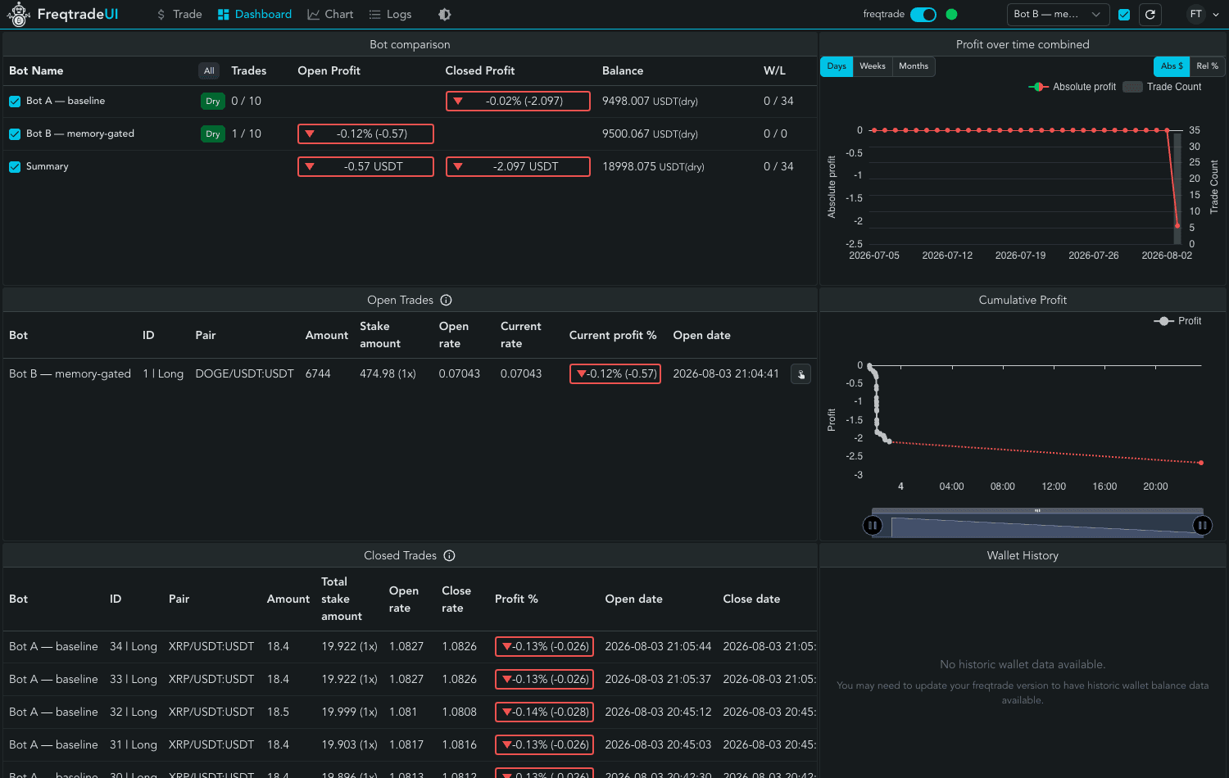Select closed trade ID 31 row
The width and height of the screenshot is (1229, 778).
[410, 745]
